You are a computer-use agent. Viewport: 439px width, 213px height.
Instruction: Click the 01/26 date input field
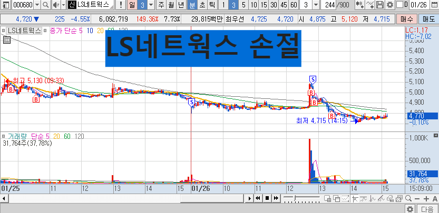click(420, 5)
